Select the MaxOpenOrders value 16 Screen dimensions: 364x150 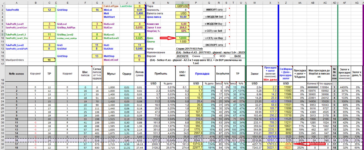pyautogui.click(x=49, y=60)
